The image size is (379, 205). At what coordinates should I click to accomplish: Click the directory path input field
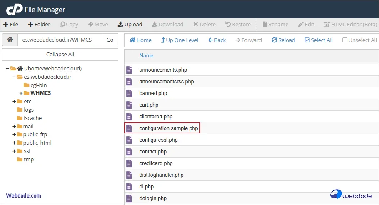point(60,40)
